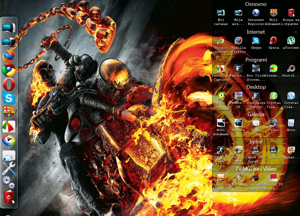Click the Igrice fence title

[256, 142]
